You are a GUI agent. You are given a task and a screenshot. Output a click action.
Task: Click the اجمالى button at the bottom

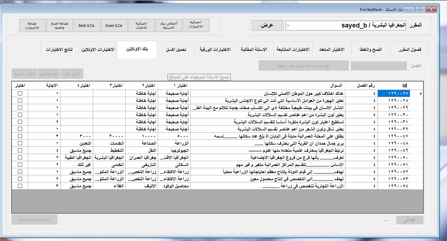(410, 220)
